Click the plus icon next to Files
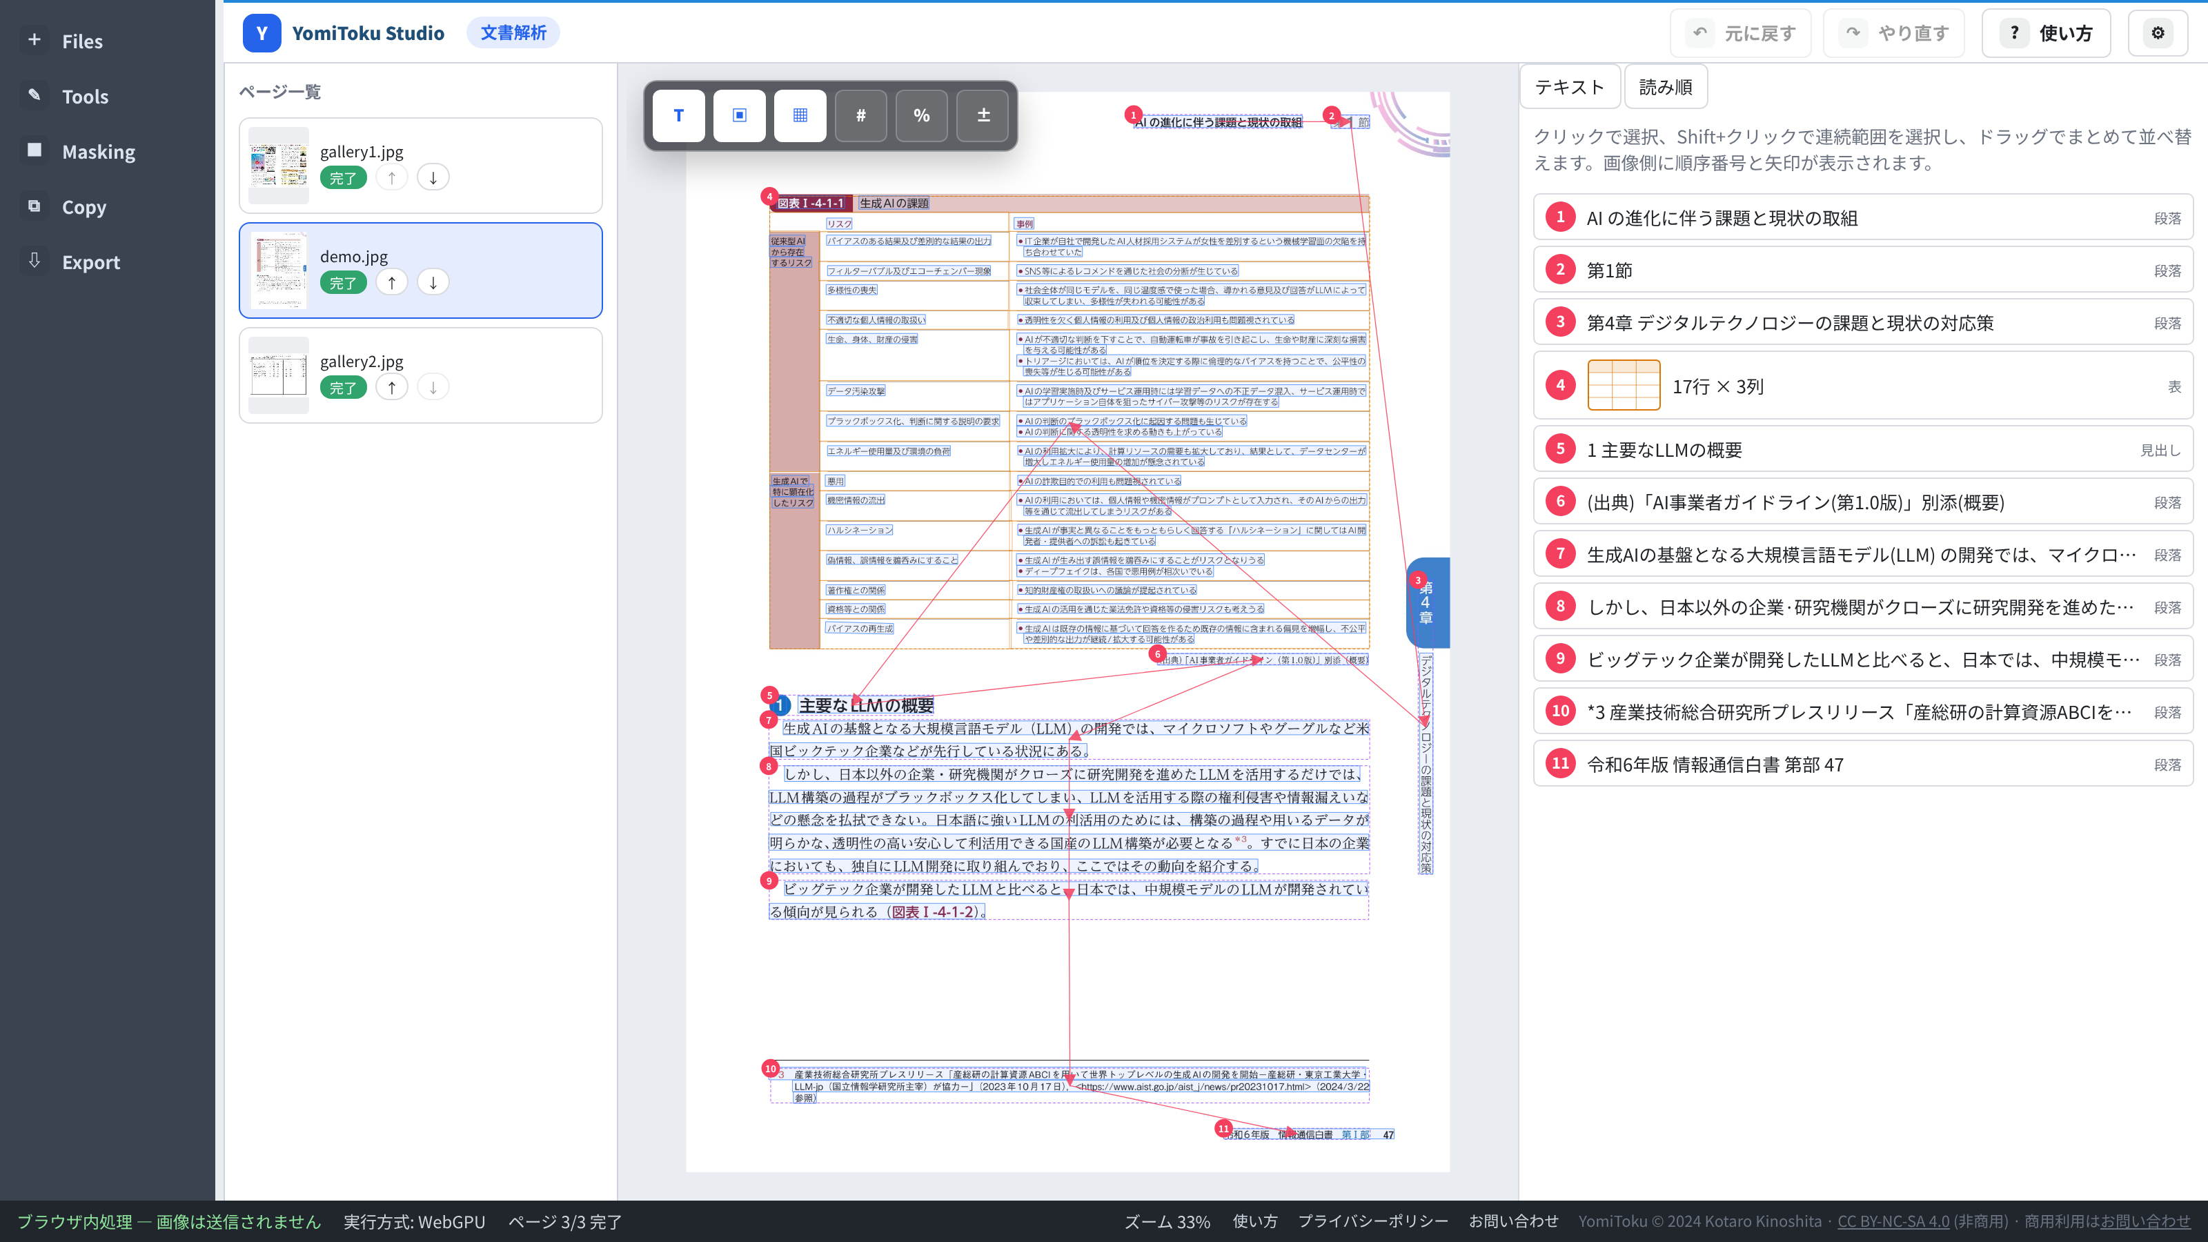The height and width of the screenshot is (1242, 2208). point(34,39)
